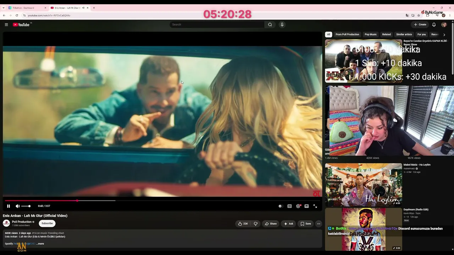Seek on the video progress bar
Screen dimensions: 454x255
coord(162,200)
